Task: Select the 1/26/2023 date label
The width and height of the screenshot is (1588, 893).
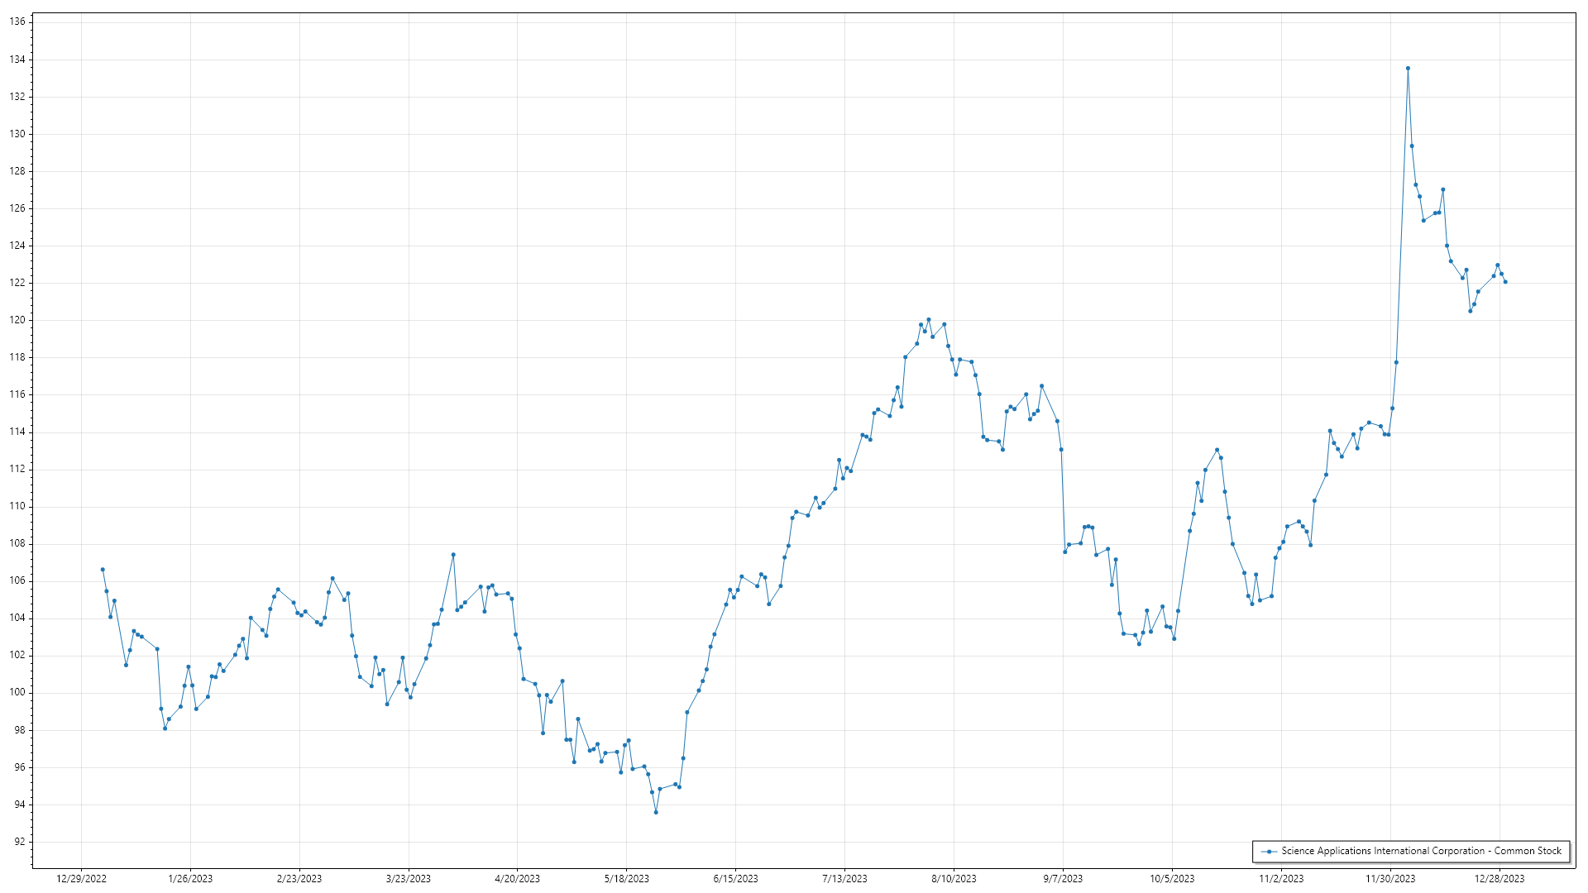Action: tap(190, 879)
